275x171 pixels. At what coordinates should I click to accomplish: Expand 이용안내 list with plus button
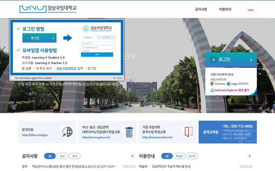coord(249,156)
